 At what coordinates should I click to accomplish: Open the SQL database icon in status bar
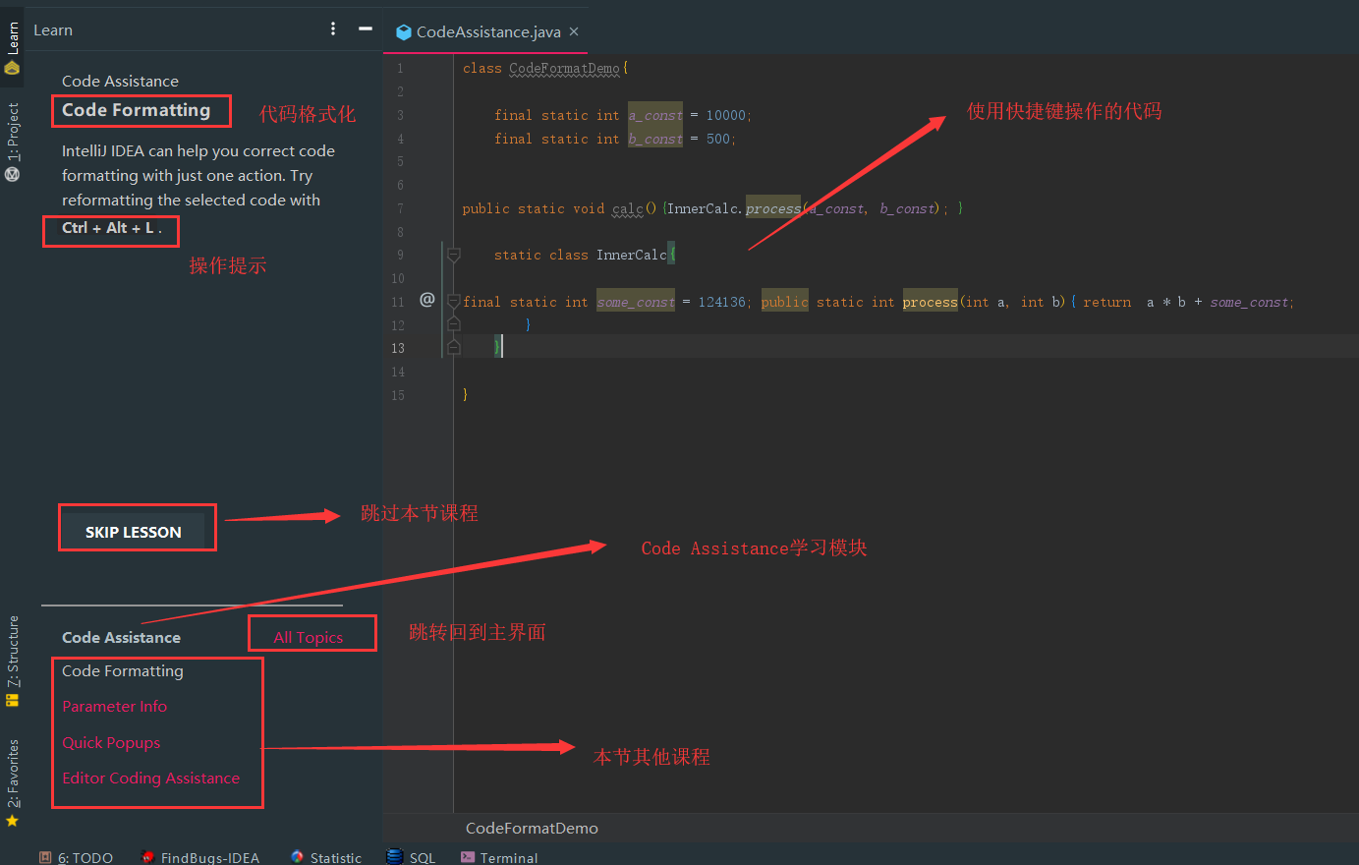coord(394,855)
